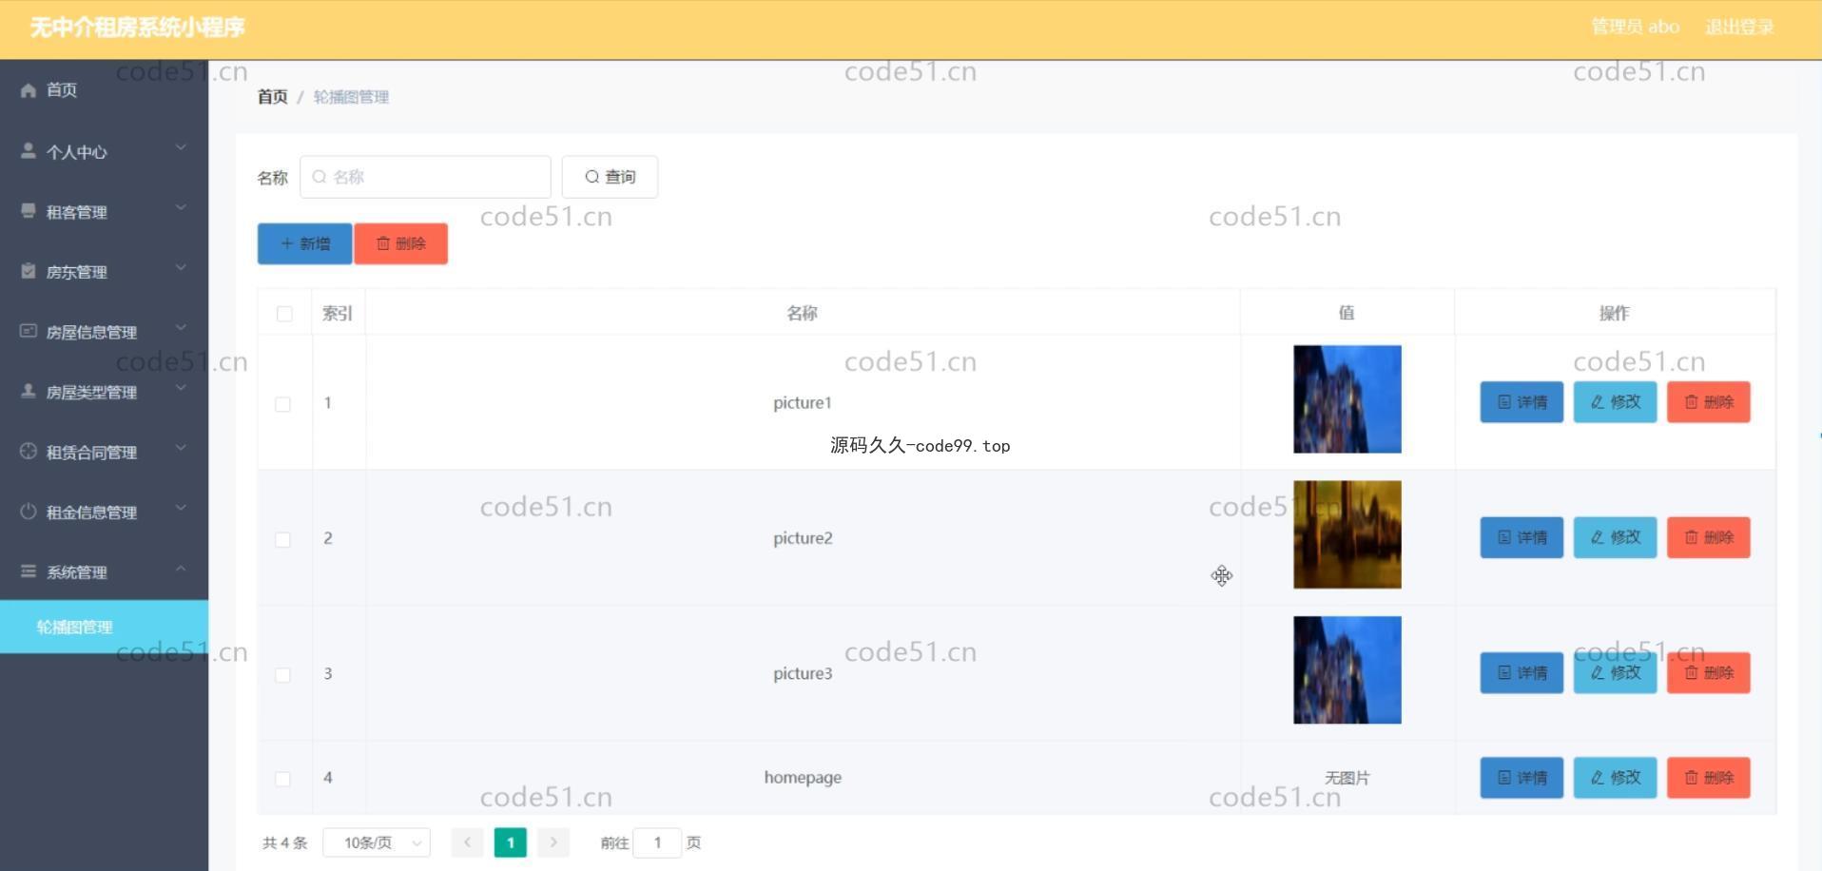
Task: Click 管理员 abo in header
Action: click(1635, 28)
